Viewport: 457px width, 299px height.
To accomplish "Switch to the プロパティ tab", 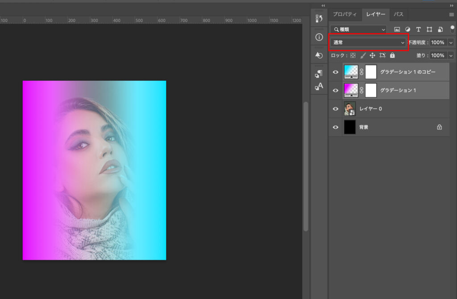I will [x=345, y=14].
